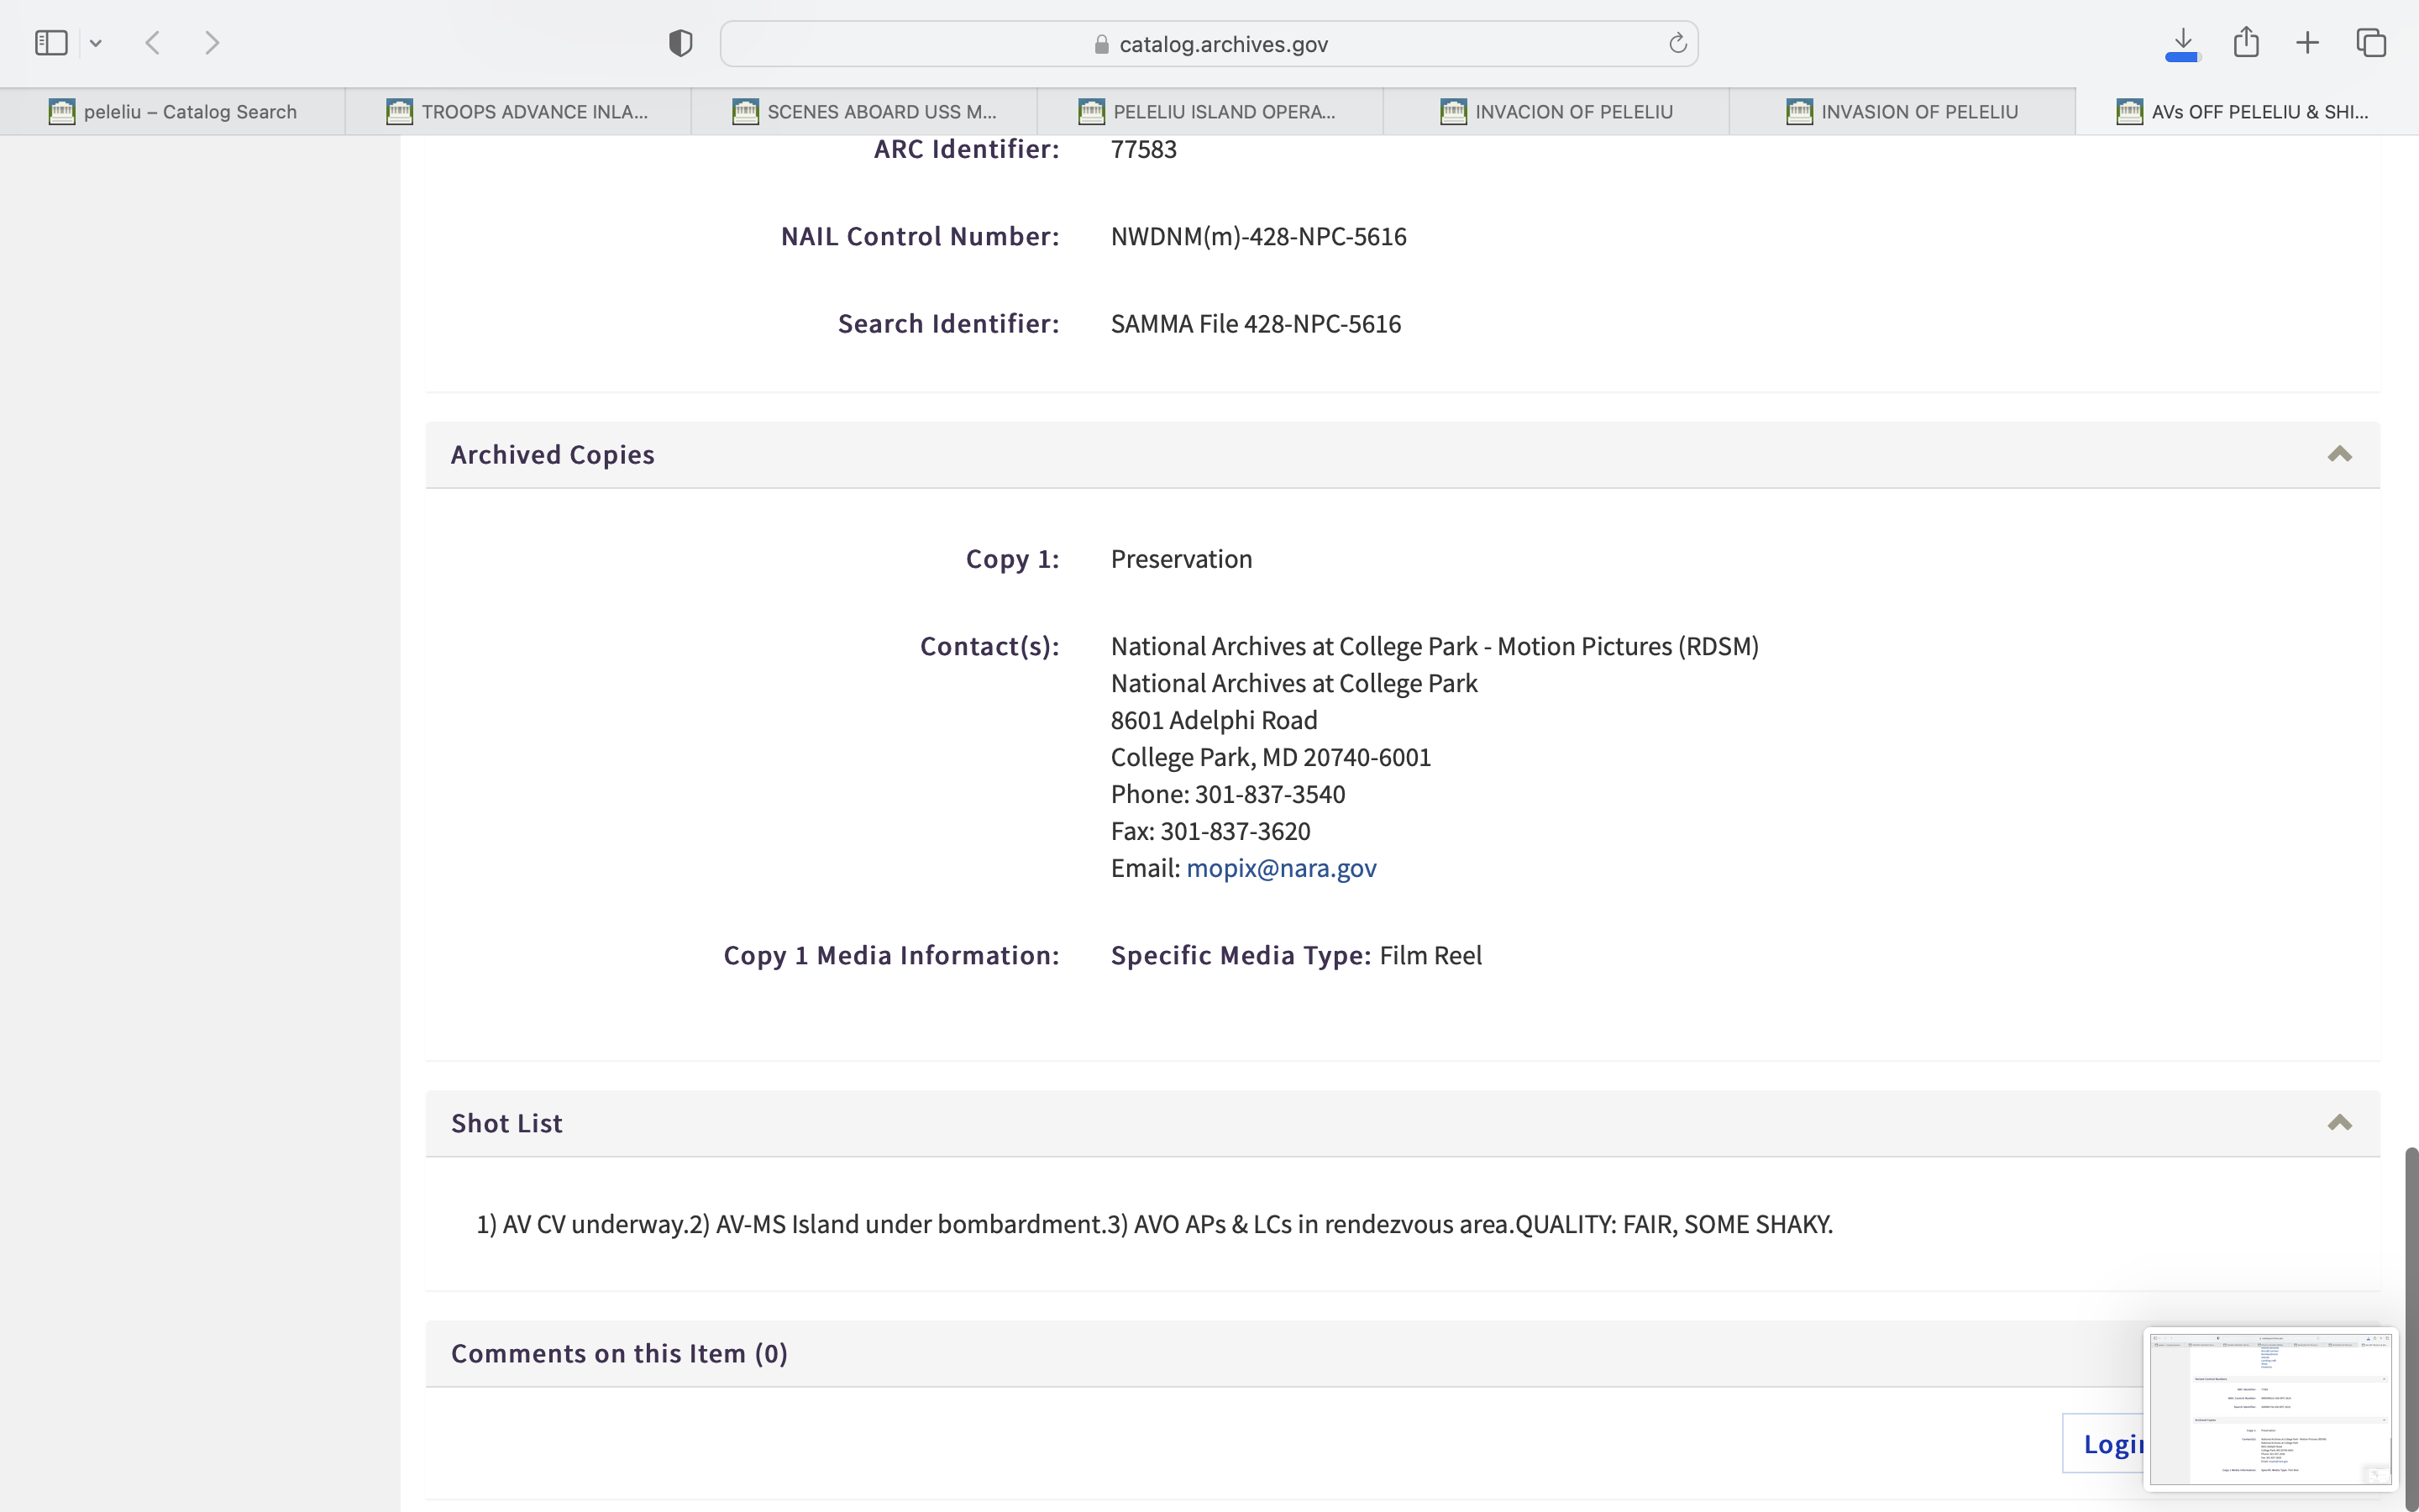Show the tab overview icon
This screenshot has height=1512, width=2419.
2371,43
